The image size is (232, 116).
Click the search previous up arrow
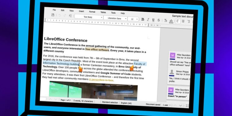coord(50,99)
